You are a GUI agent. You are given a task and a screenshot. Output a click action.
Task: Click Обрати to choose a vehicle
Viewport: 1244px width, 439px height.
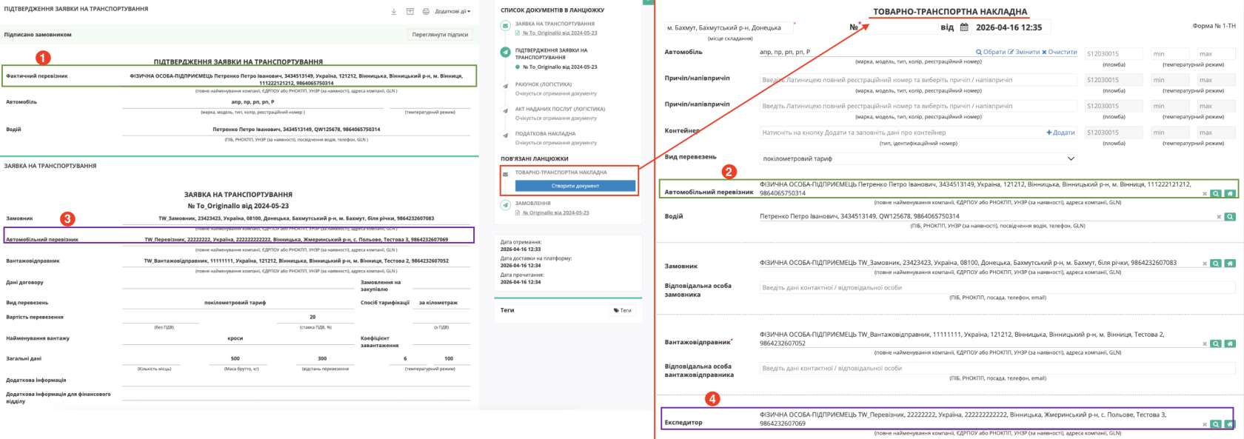[x=991, y=52]
